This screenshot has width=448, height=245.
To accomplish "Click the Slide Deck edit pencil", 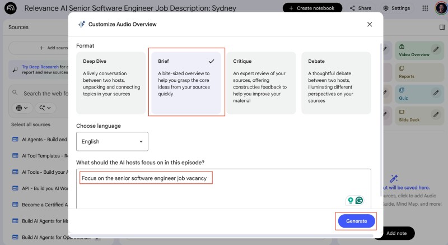I will (436, 114).
